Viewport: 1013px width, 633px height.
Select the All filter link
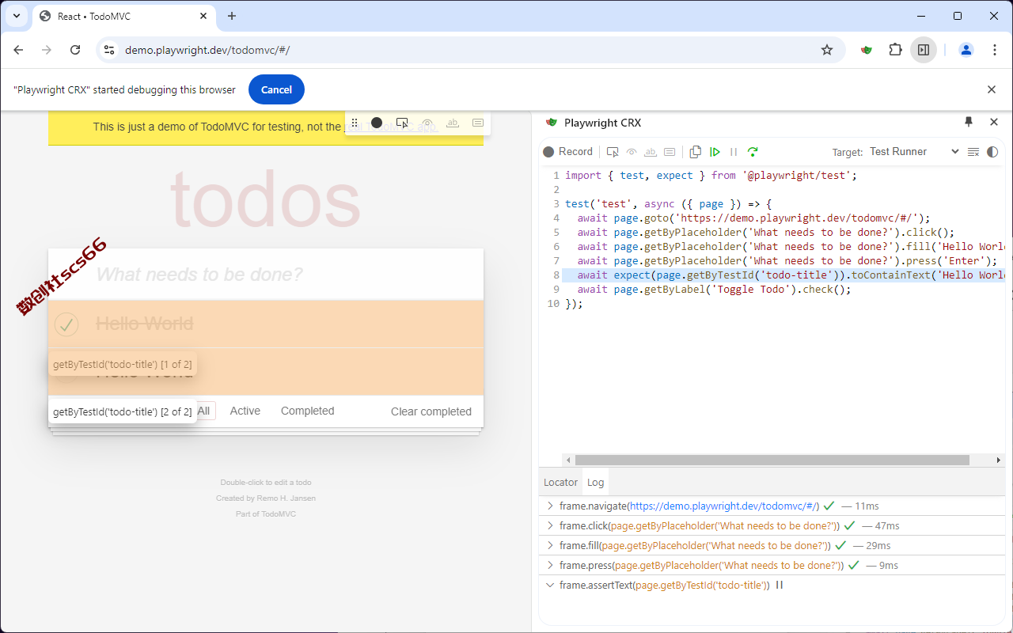[204, 411]
